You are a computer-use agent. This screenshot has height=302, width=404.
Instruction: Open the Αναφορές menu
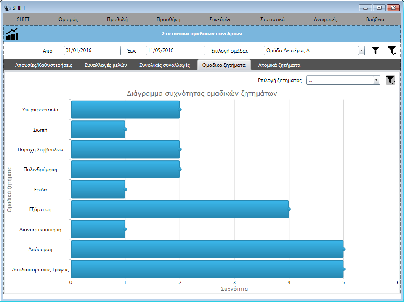pyautogui.click(x=325, y=19)
